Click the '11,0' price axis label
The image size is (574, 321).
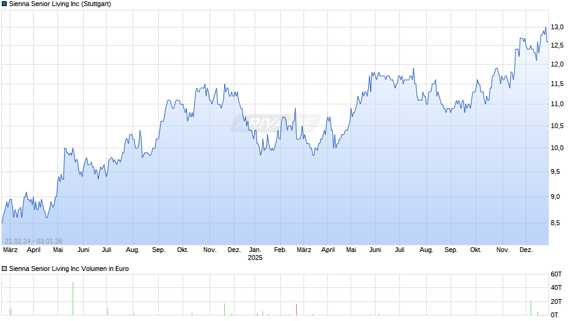tap(557, 104)
